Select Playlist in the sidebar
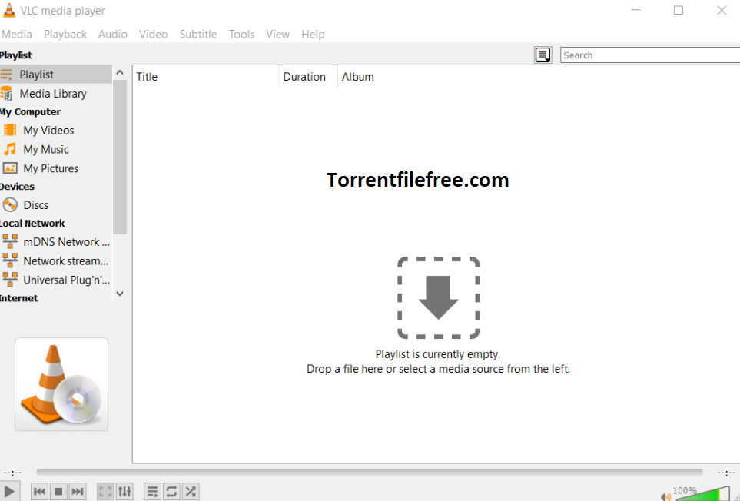Screen dimensions: 740x501 click(55, 75)
